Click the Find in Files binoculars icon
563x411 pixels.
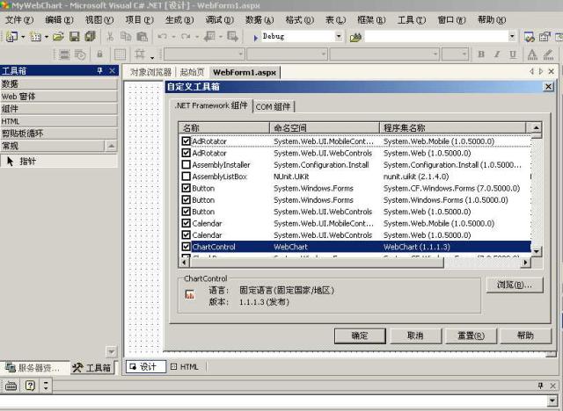pos(355,37)
